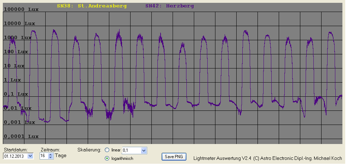Image resolution: width=347 pixels, height=168 pixels.
Task: Click the Lightmeter Auswertung V2.4 copyright text
Action: pos(267,158)
